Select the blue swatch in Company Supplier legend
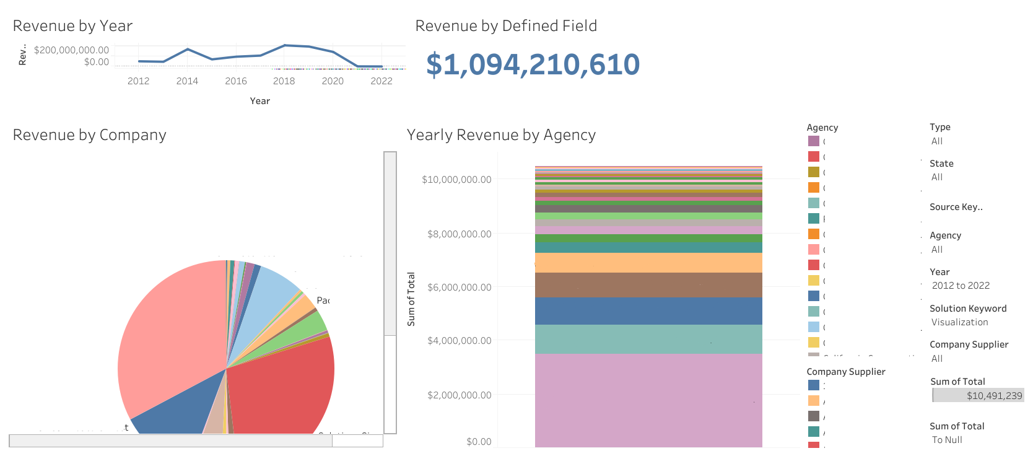 tap(814, 385)
